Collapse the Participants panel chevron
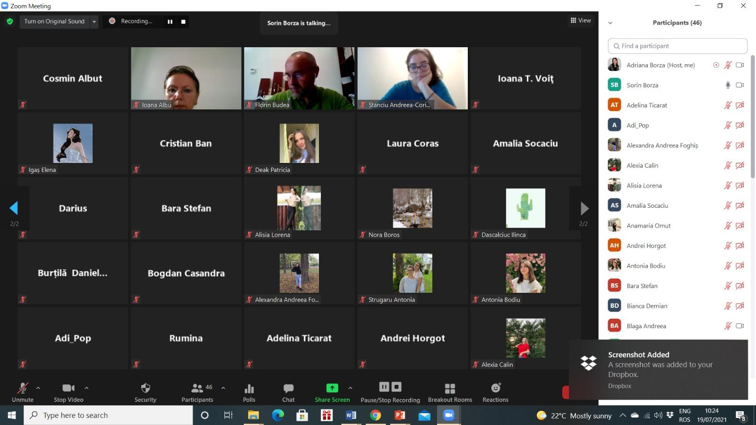756x425 pixels. (x=610, y=23)
